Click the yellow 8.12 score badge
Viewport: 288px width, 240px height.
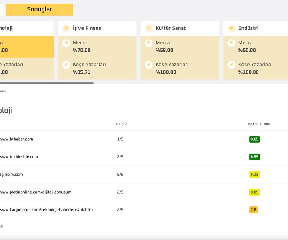[254, 174]
